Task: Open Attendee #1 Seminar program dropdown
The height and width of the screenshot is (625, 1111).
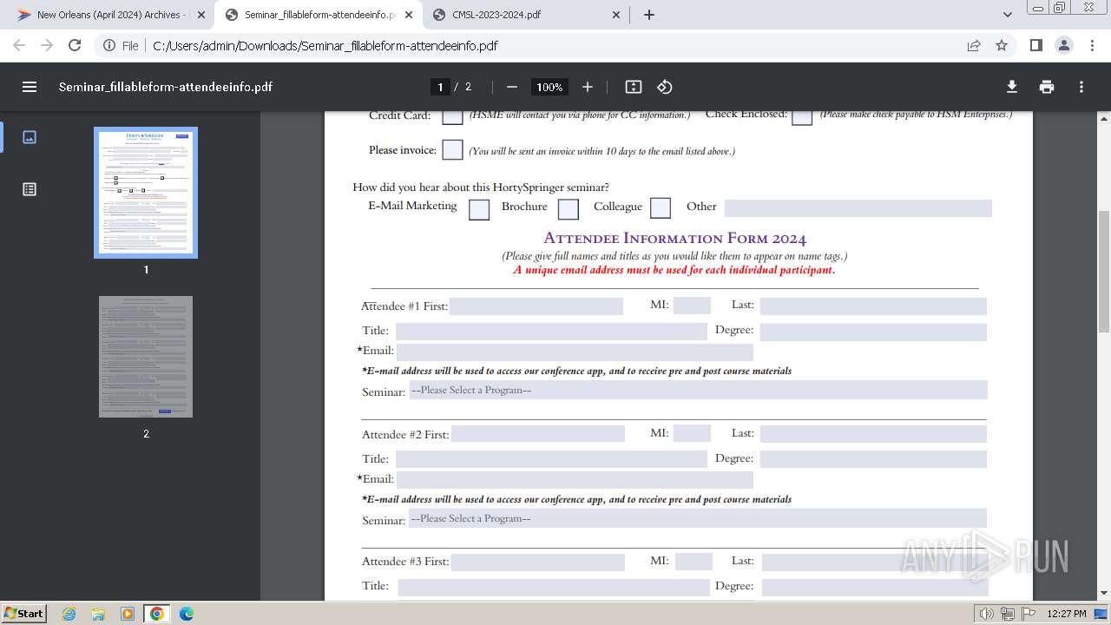Action: pos(698,390)
